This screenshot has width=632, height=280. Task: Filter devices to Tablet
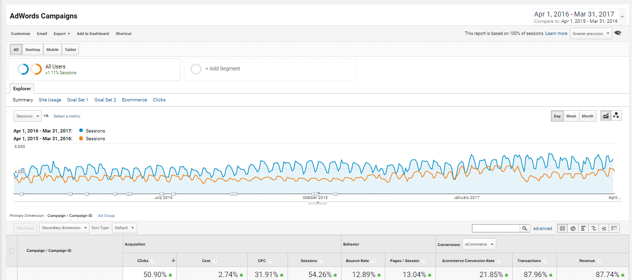70,49
